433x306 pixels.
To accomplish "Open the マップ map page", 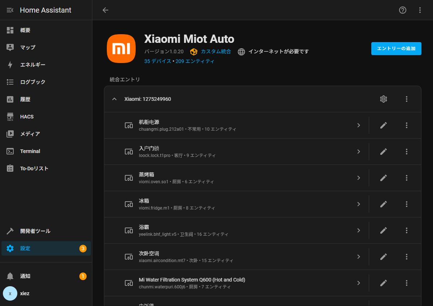I will click(x=46, y=48).
